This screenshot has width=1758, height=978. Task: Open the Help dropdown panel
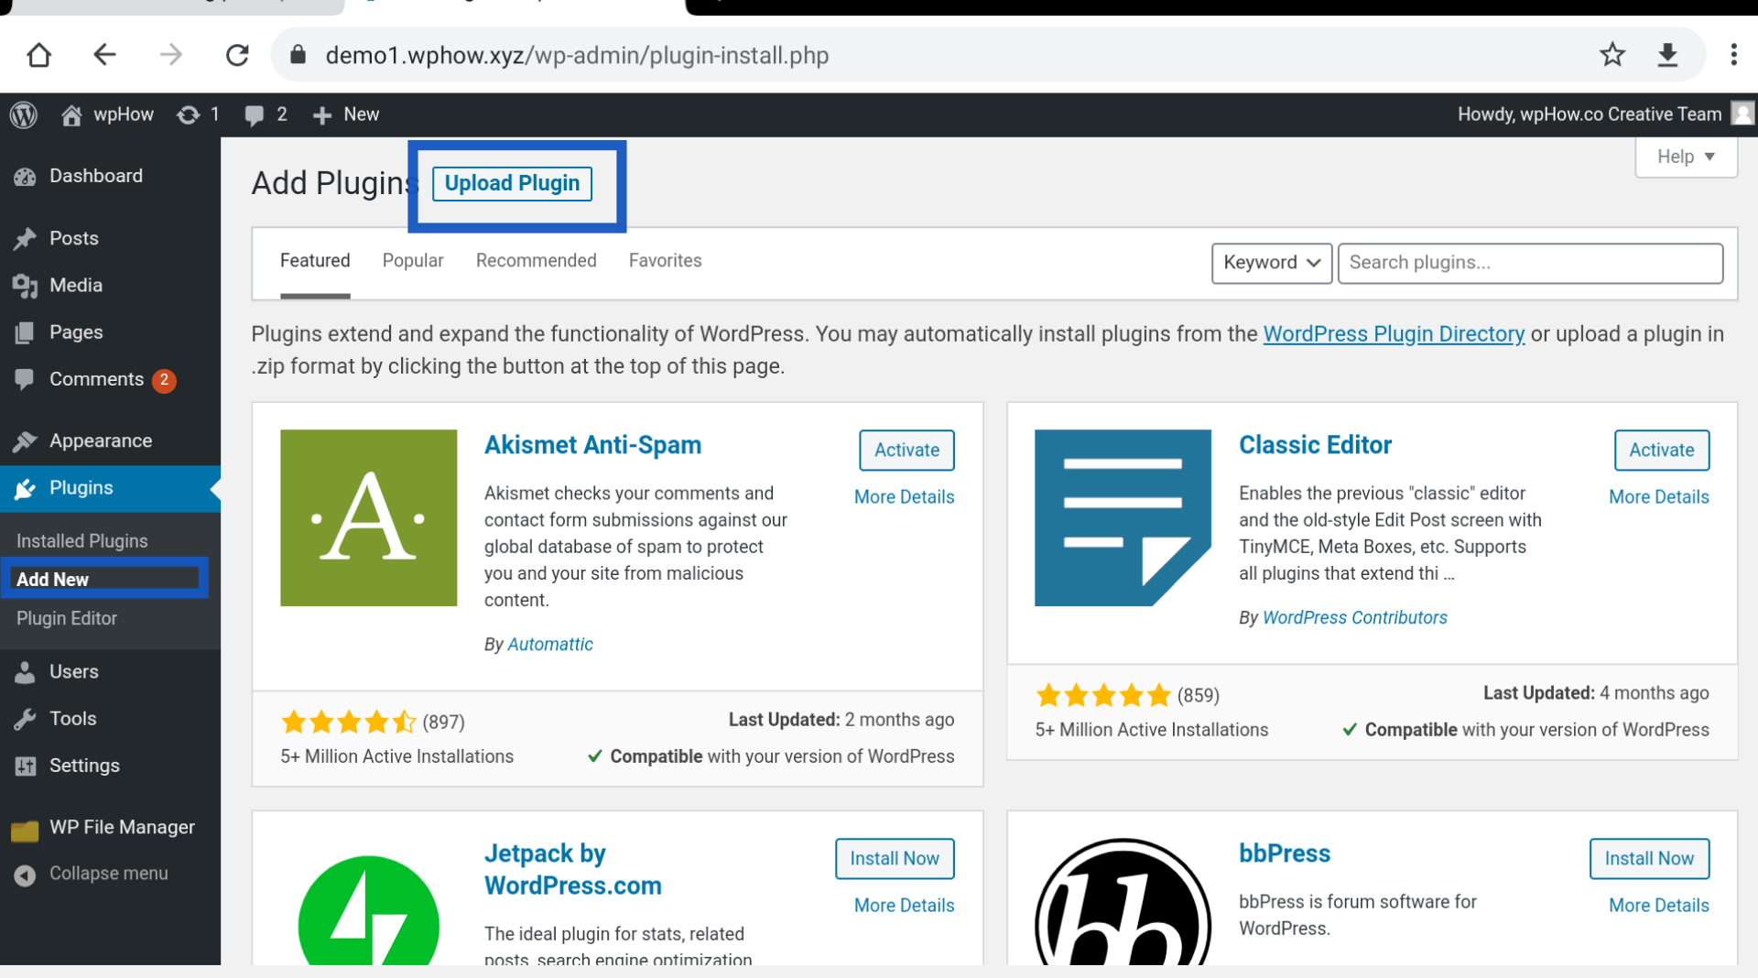click(x=1686, y=157)
